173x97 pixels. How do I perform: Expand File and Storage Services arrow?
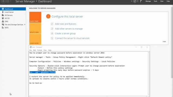(x=25, y=25)
